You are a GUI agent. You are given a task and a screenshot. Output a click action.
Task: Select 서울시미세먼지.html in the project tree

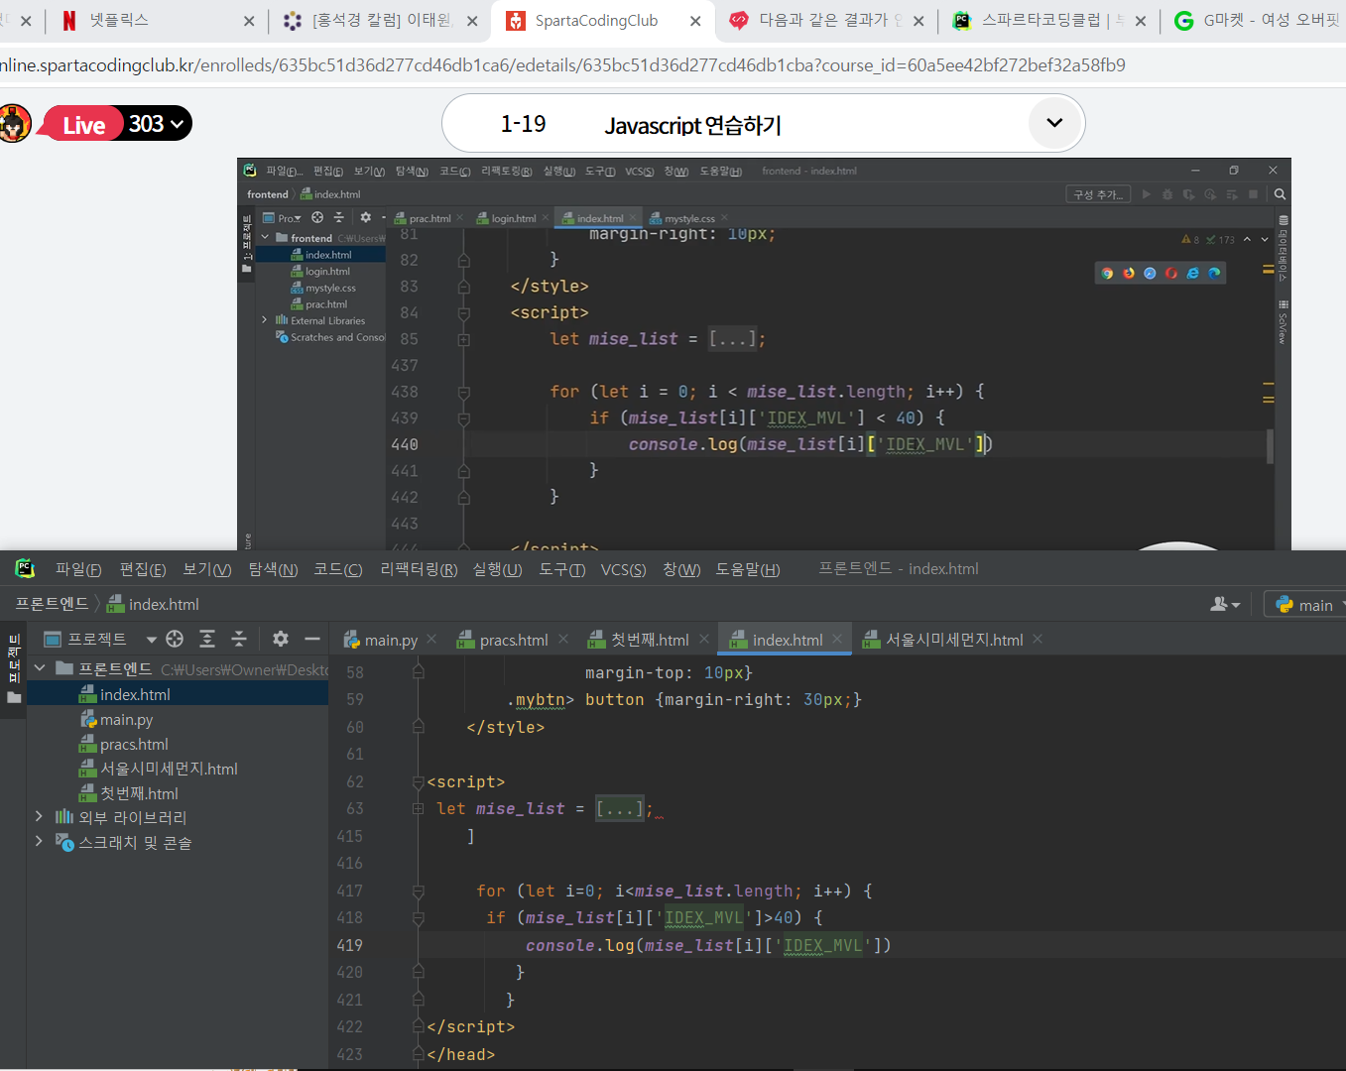click(169, 769)
